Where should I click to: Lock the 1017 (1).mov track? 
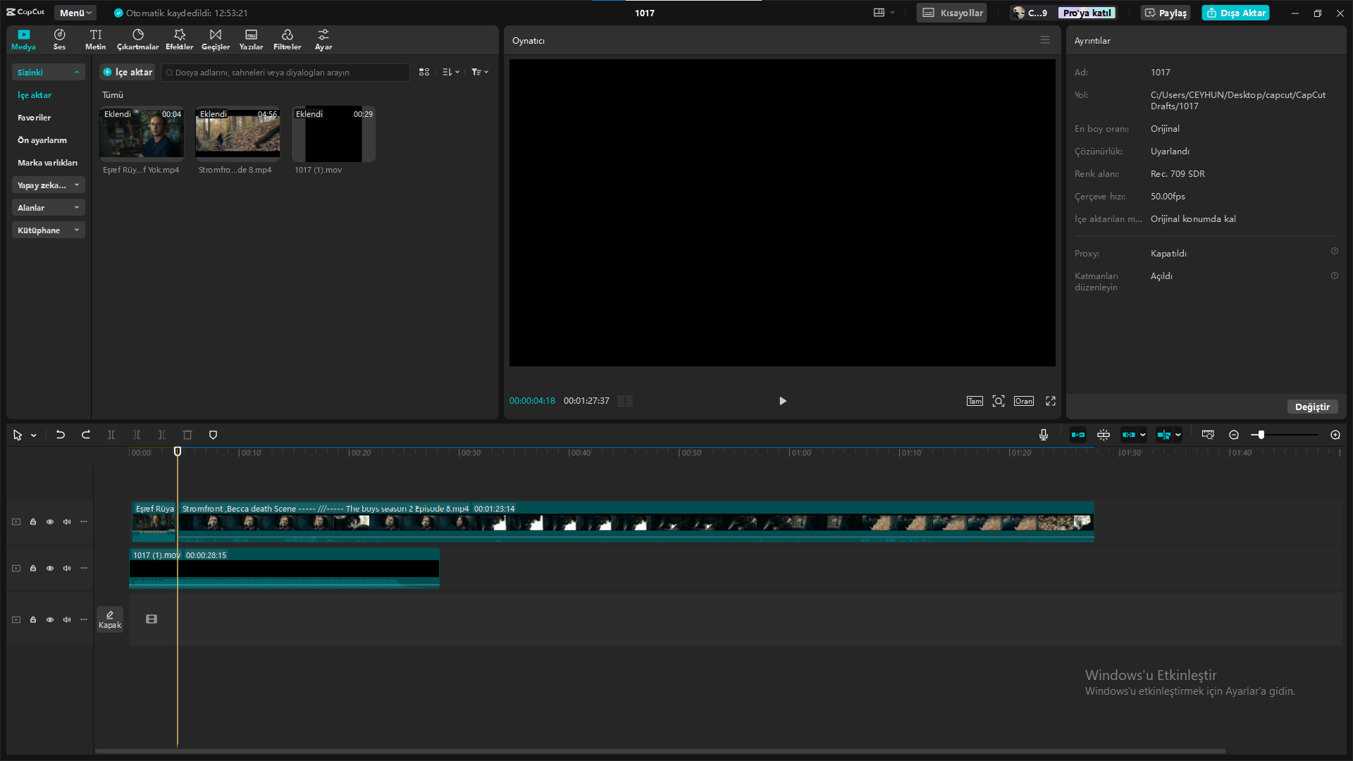coord(33,569)
